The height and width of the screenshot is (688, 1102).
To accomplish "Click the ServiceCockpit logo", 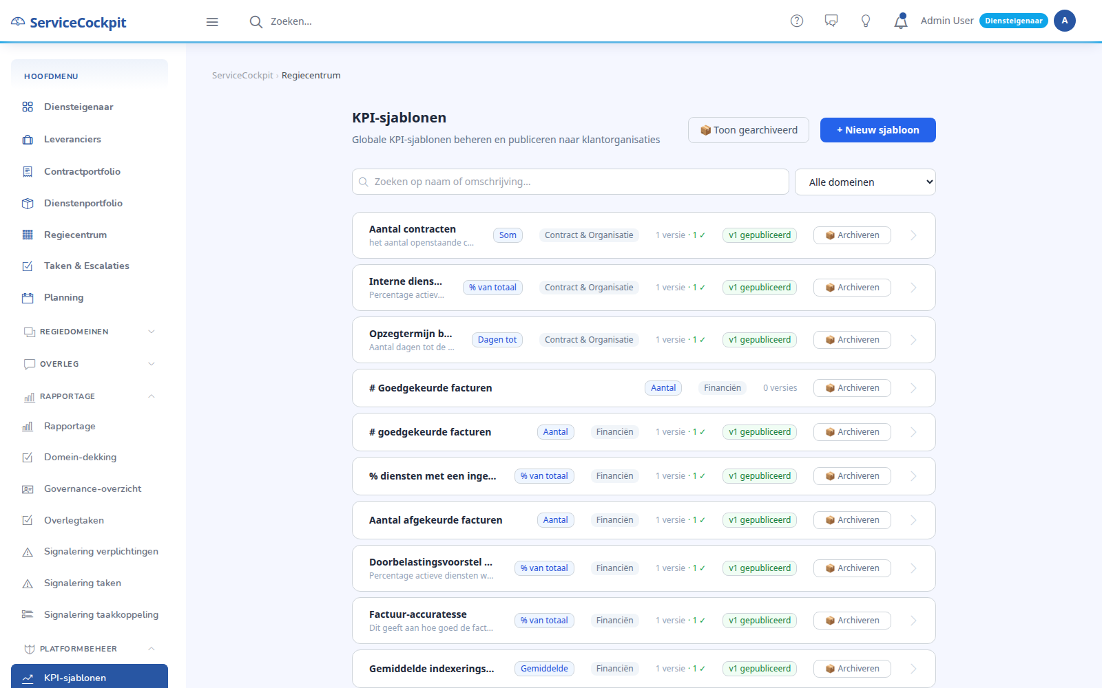I will pyautogui.click(x=69, y=22).
